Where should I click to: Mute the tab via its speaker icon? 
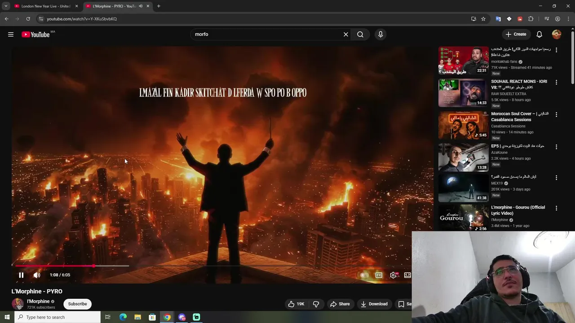point(141,6)
